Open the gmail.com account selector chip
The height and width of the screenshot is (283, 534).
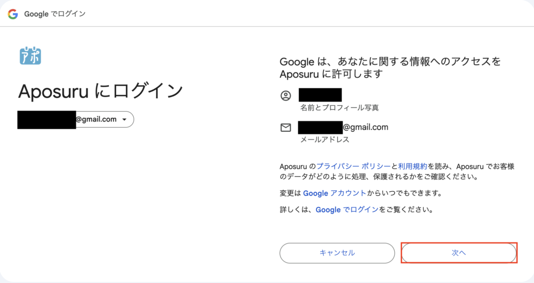point(76,119)
